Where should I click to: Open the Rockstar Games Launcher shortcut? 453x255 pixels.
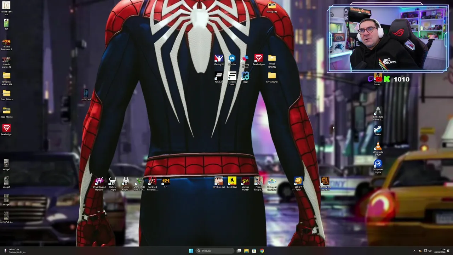point(378,80)
